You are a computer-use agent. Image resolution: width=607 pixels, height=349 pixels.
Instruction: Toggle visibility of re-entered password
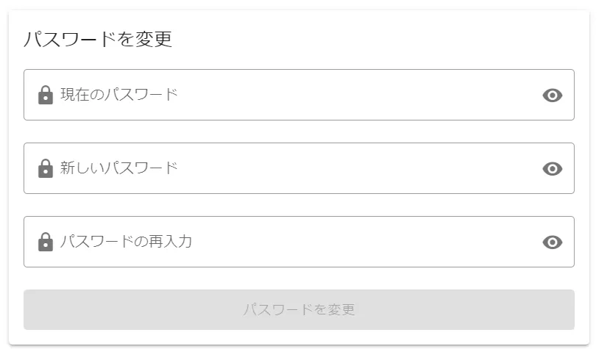[552, 242]
